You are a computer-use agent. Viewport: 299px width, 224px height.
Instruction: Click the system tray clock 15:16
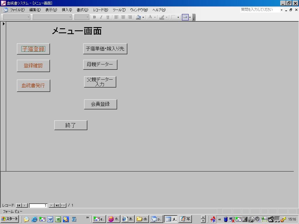point(292,219)
